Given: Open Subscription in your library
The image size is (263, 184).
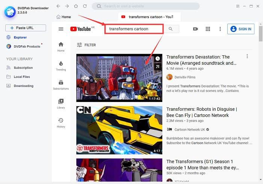Looking at the screenshot, I should pos(20,68).
